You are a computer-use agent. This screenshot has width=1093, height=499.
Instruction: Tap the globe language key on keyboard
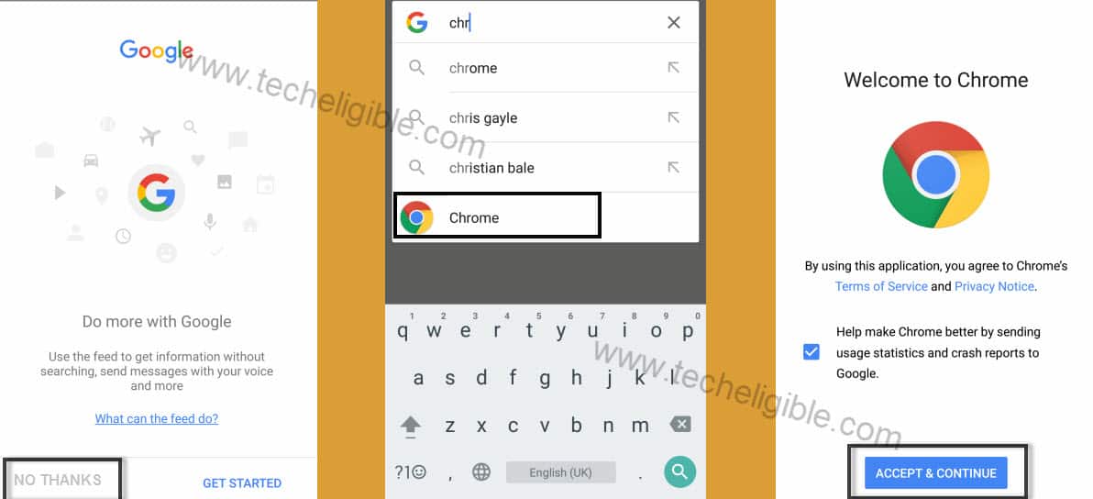click(x=481, y=472)
